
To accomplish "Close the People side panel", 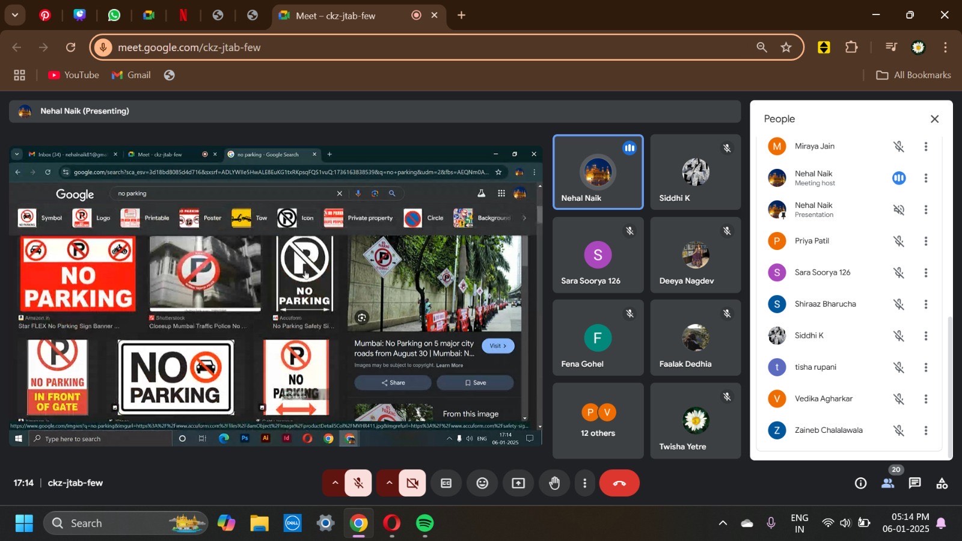I will [x=934, y=119].
